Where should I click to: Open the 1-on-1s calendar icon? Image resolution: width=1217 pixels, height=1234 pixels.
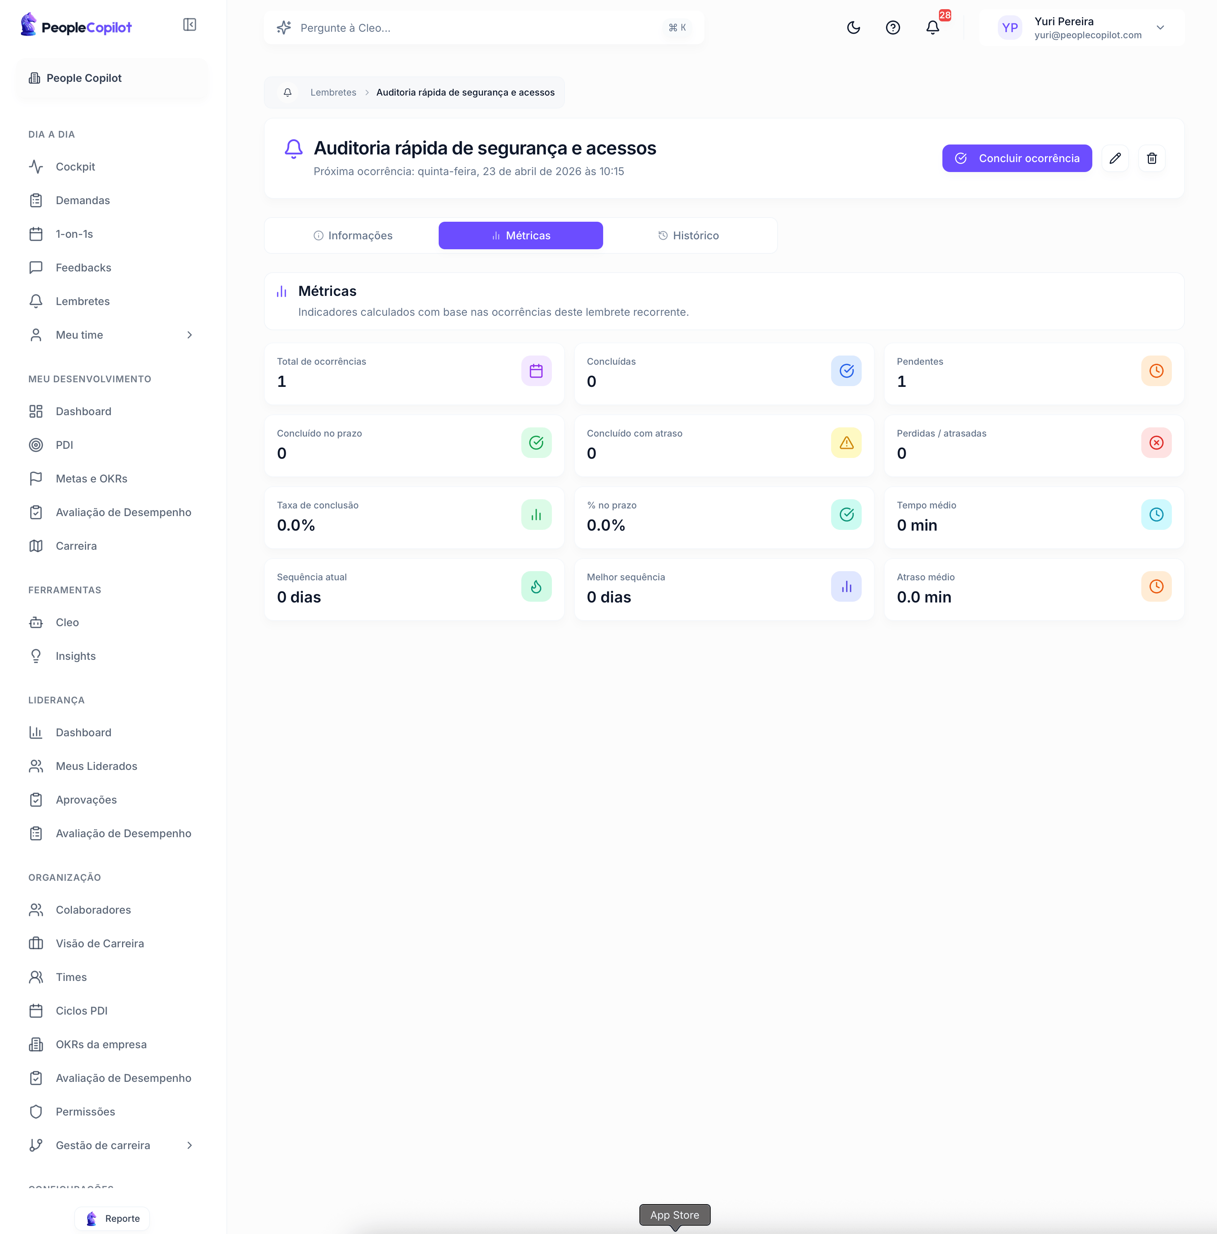pyautogui.click(x=36, y=234)
